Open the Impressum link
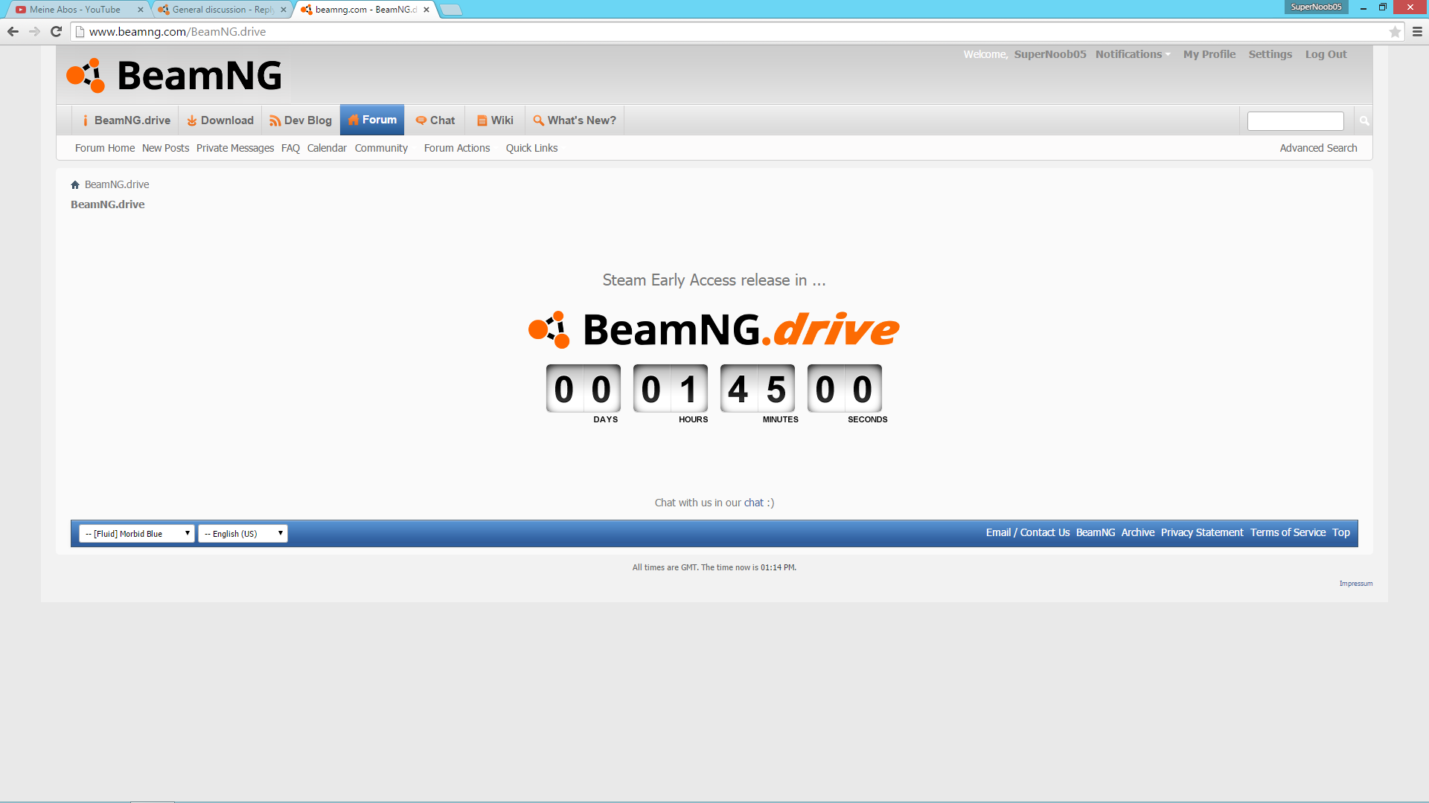 point(1356,584)
